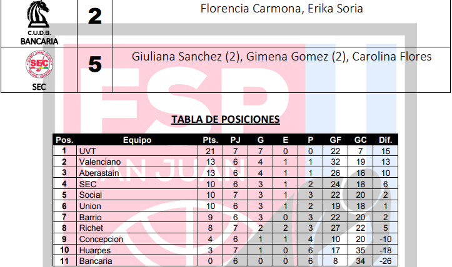Click Huarpes team name
This screenshot has width=452, height=267.
point(95,250)
